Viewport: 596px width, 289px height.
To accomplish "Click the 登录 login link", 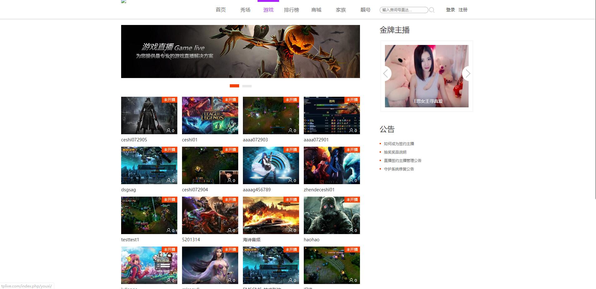I will click(450, 10).
